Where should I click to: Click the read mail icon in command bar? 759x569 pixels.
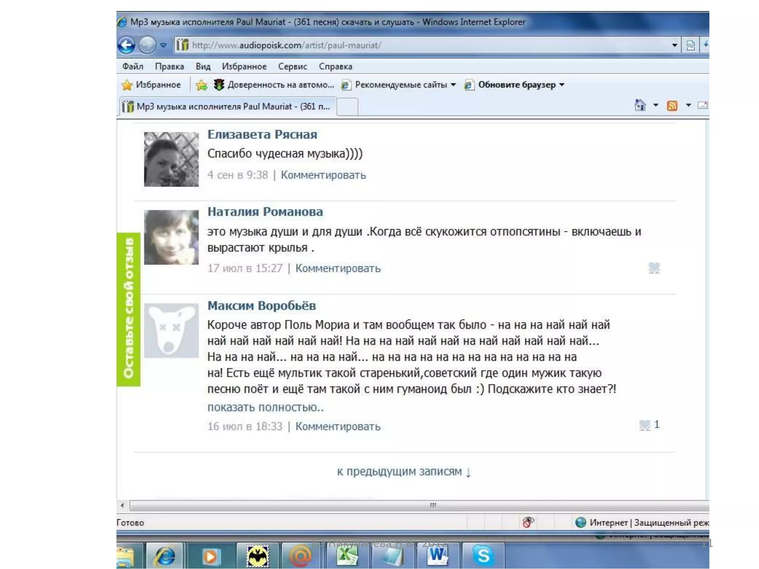coord(703,106)
